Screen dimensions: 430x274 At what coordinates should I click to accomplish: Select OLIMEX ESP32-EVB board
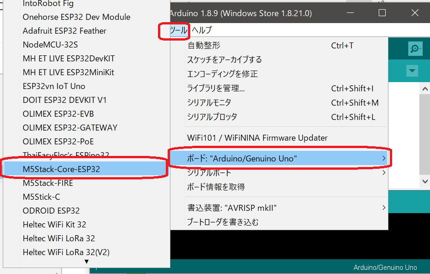click(x=86, y=114)
